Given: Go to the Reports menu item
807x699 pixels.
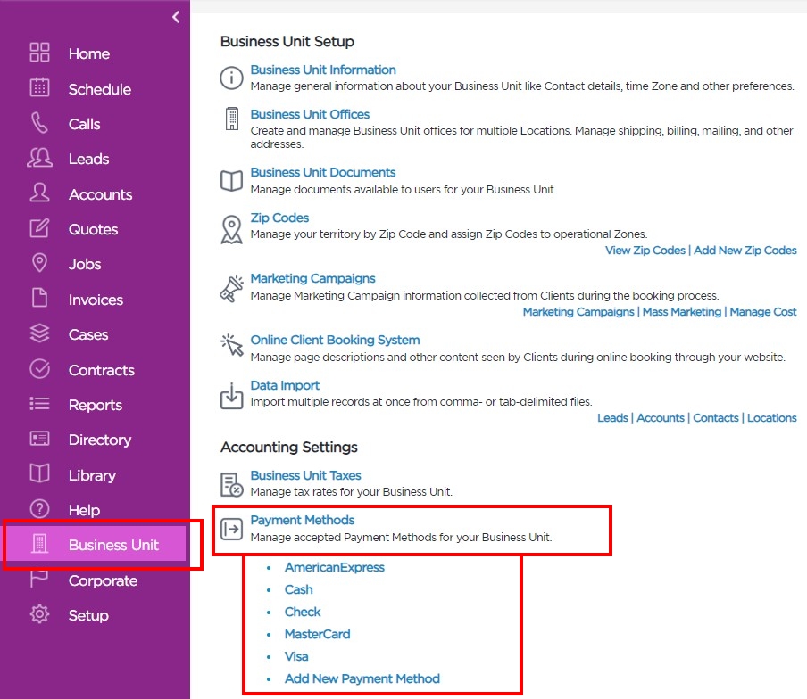Looking at the screenshot, I should click(x=95, y=405).
